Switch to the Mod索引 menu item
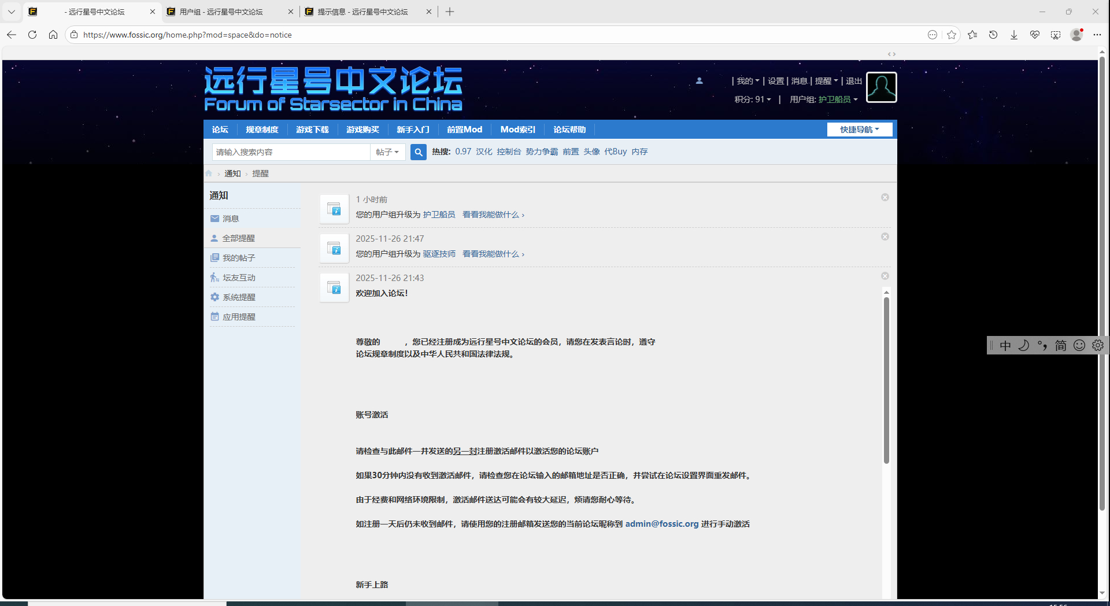1110x606 pixels. [x=517, y=129]
